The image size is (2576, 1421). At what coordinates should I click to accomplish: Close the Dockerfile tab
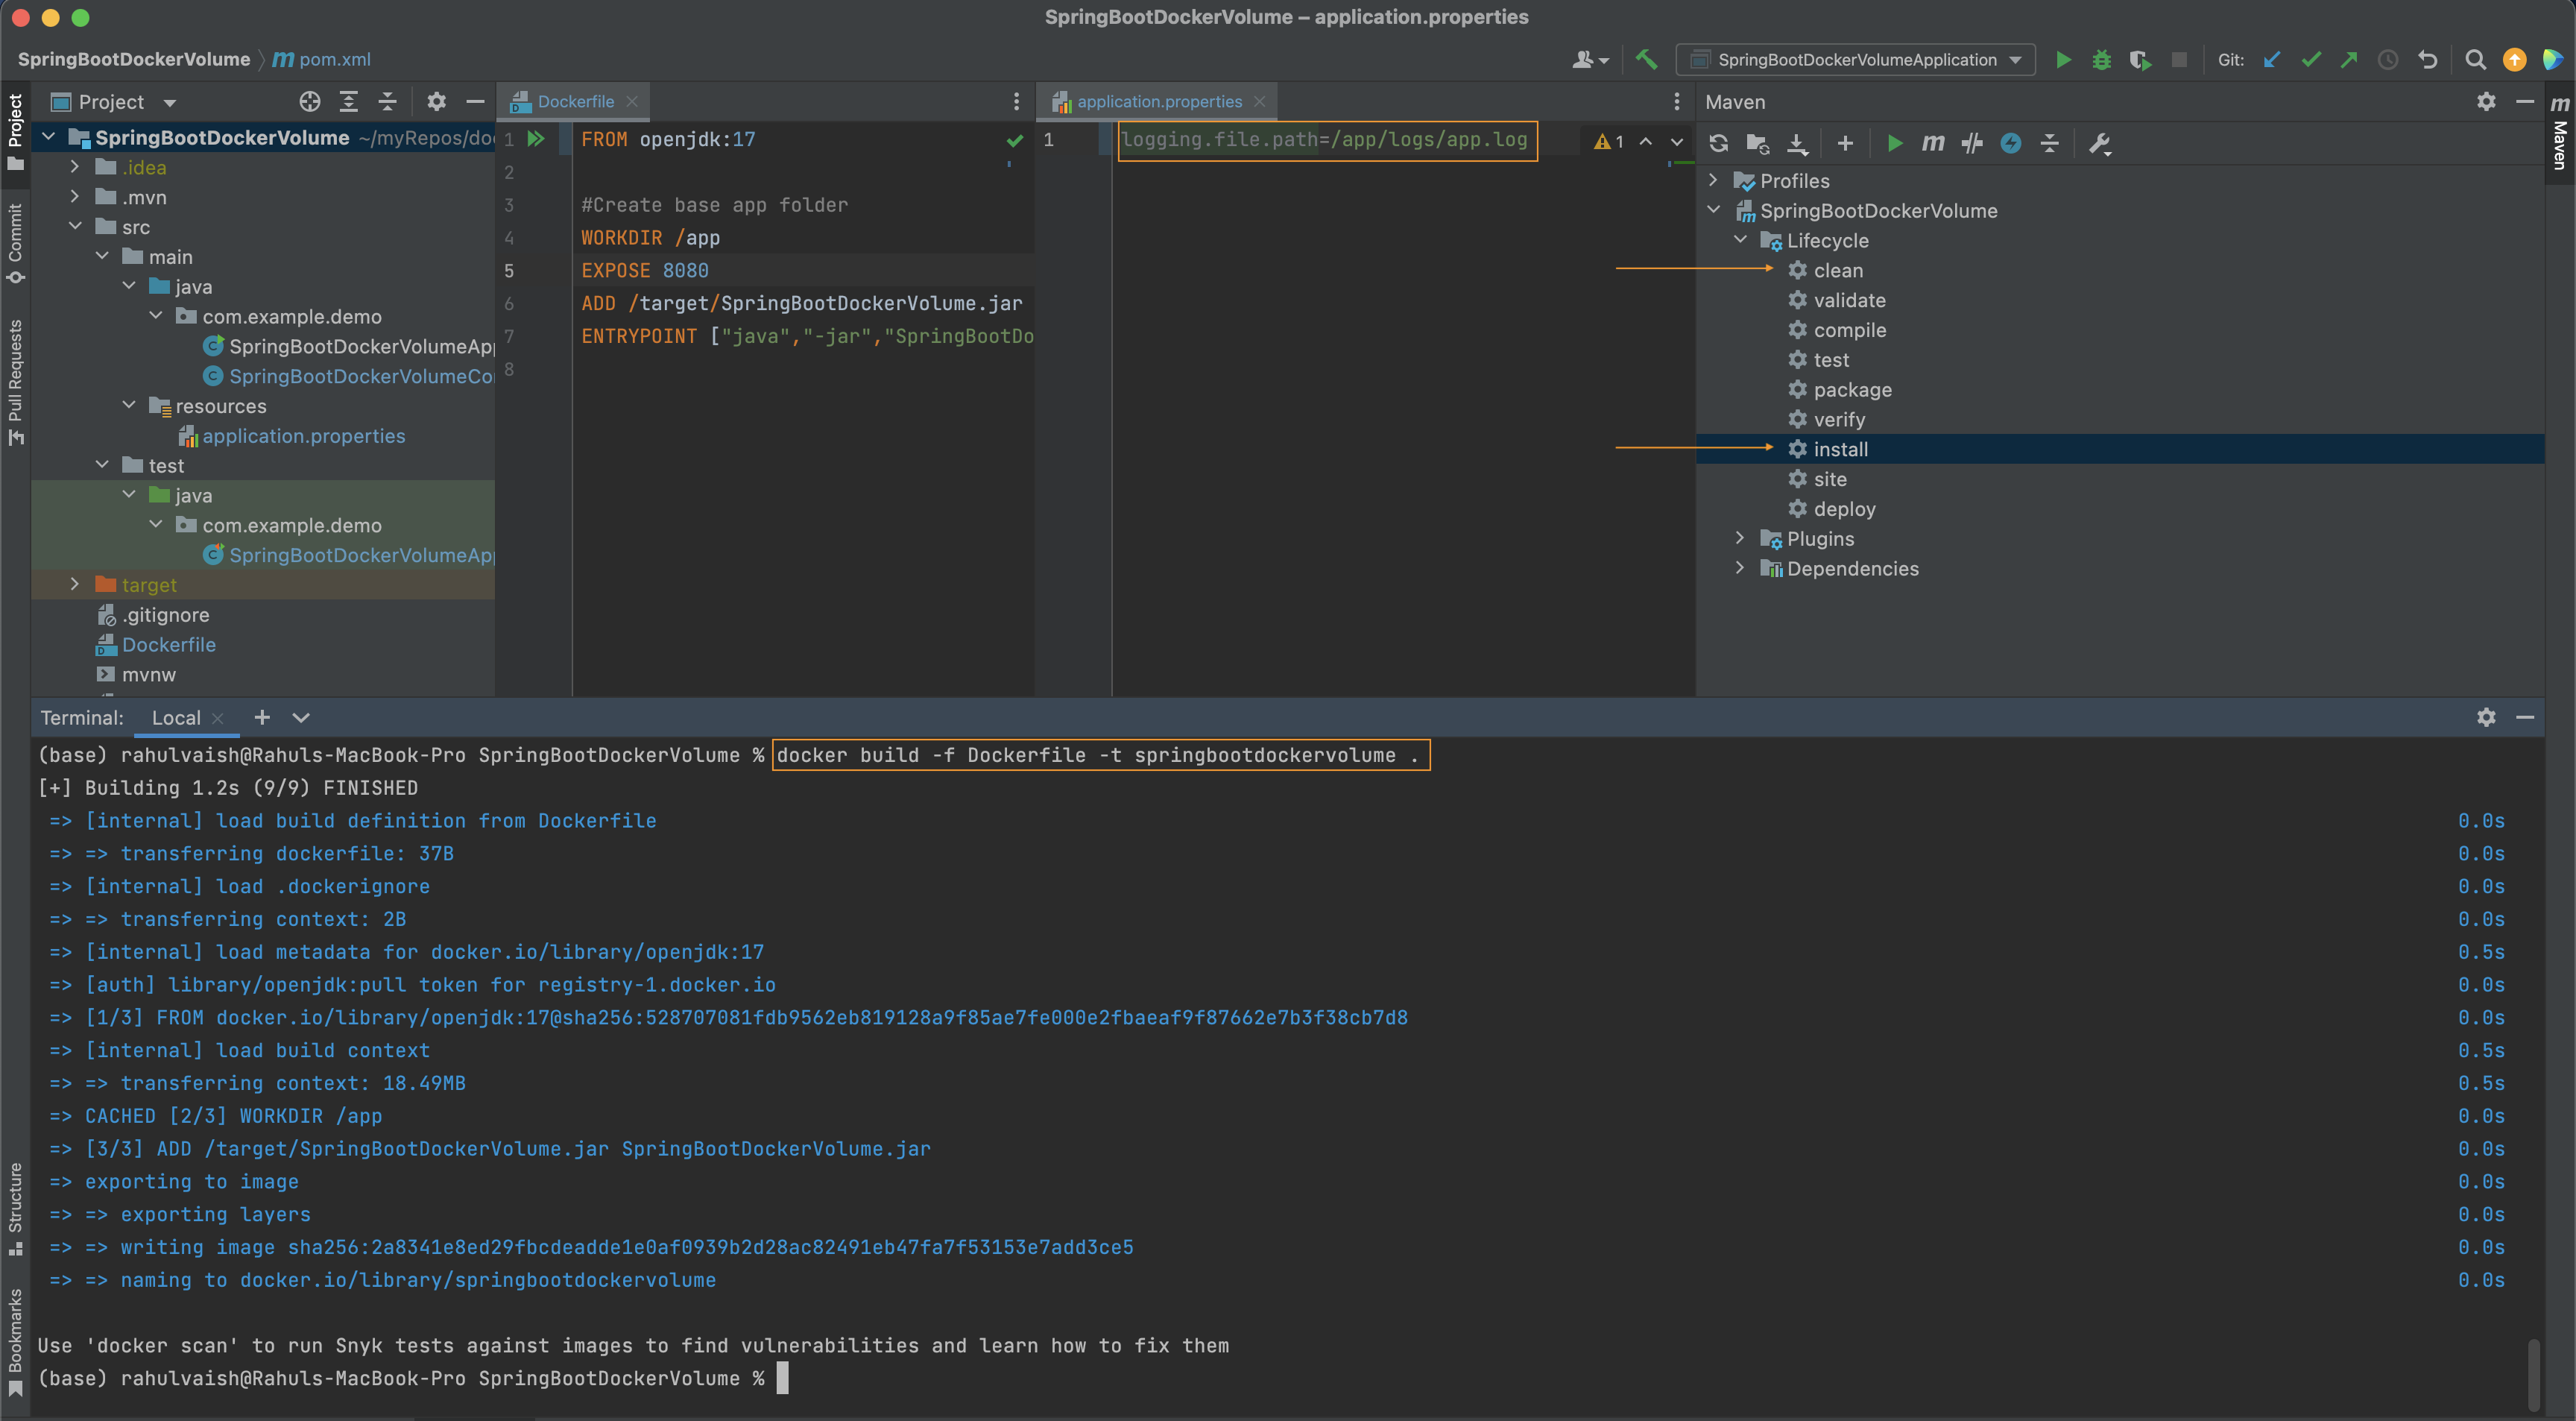[x=632, y=102]
